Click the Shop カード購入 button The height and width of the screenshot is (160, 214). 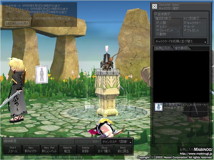(x=104, y=149)
